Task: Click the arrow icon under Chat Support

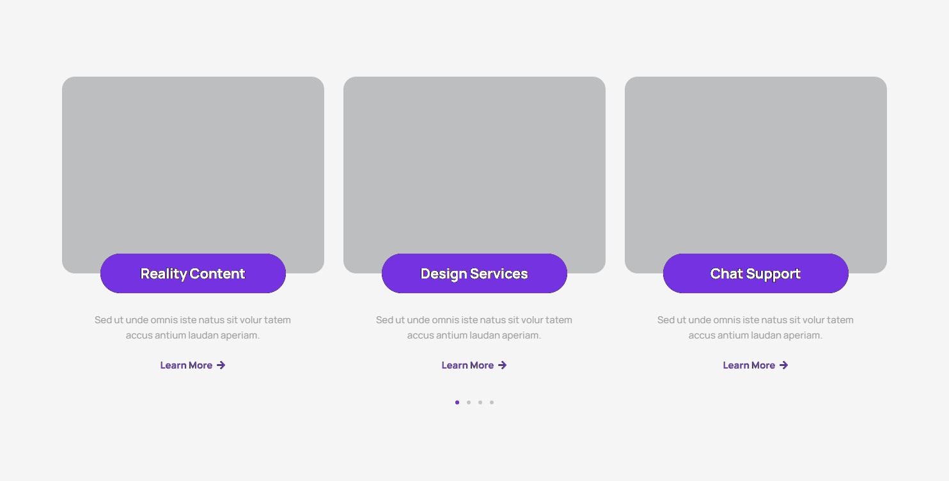Action: 784,365
